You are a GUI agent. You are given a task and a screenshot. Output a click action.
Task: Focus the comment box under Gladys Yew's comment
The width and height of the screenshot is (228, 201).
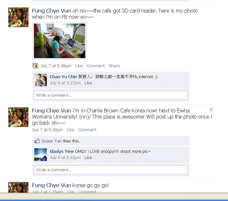[x=111, y=170]
